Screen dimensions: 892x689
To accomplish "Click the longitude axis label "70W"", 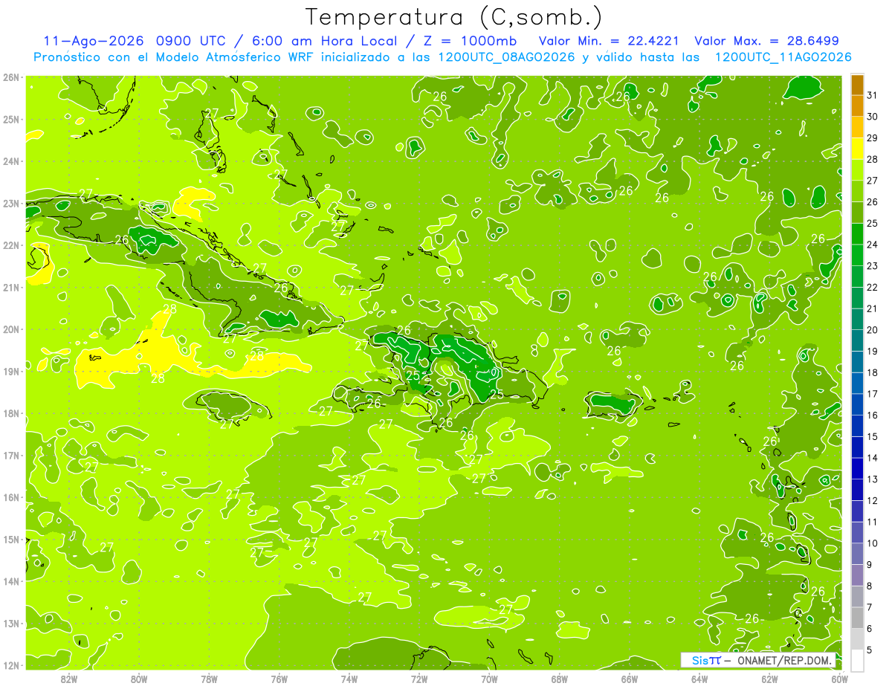I will 489,679.
